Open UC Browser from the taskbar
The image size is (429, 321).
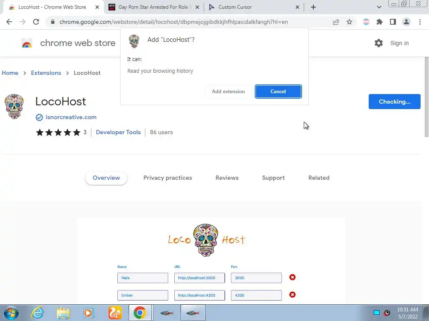(115, 313)
